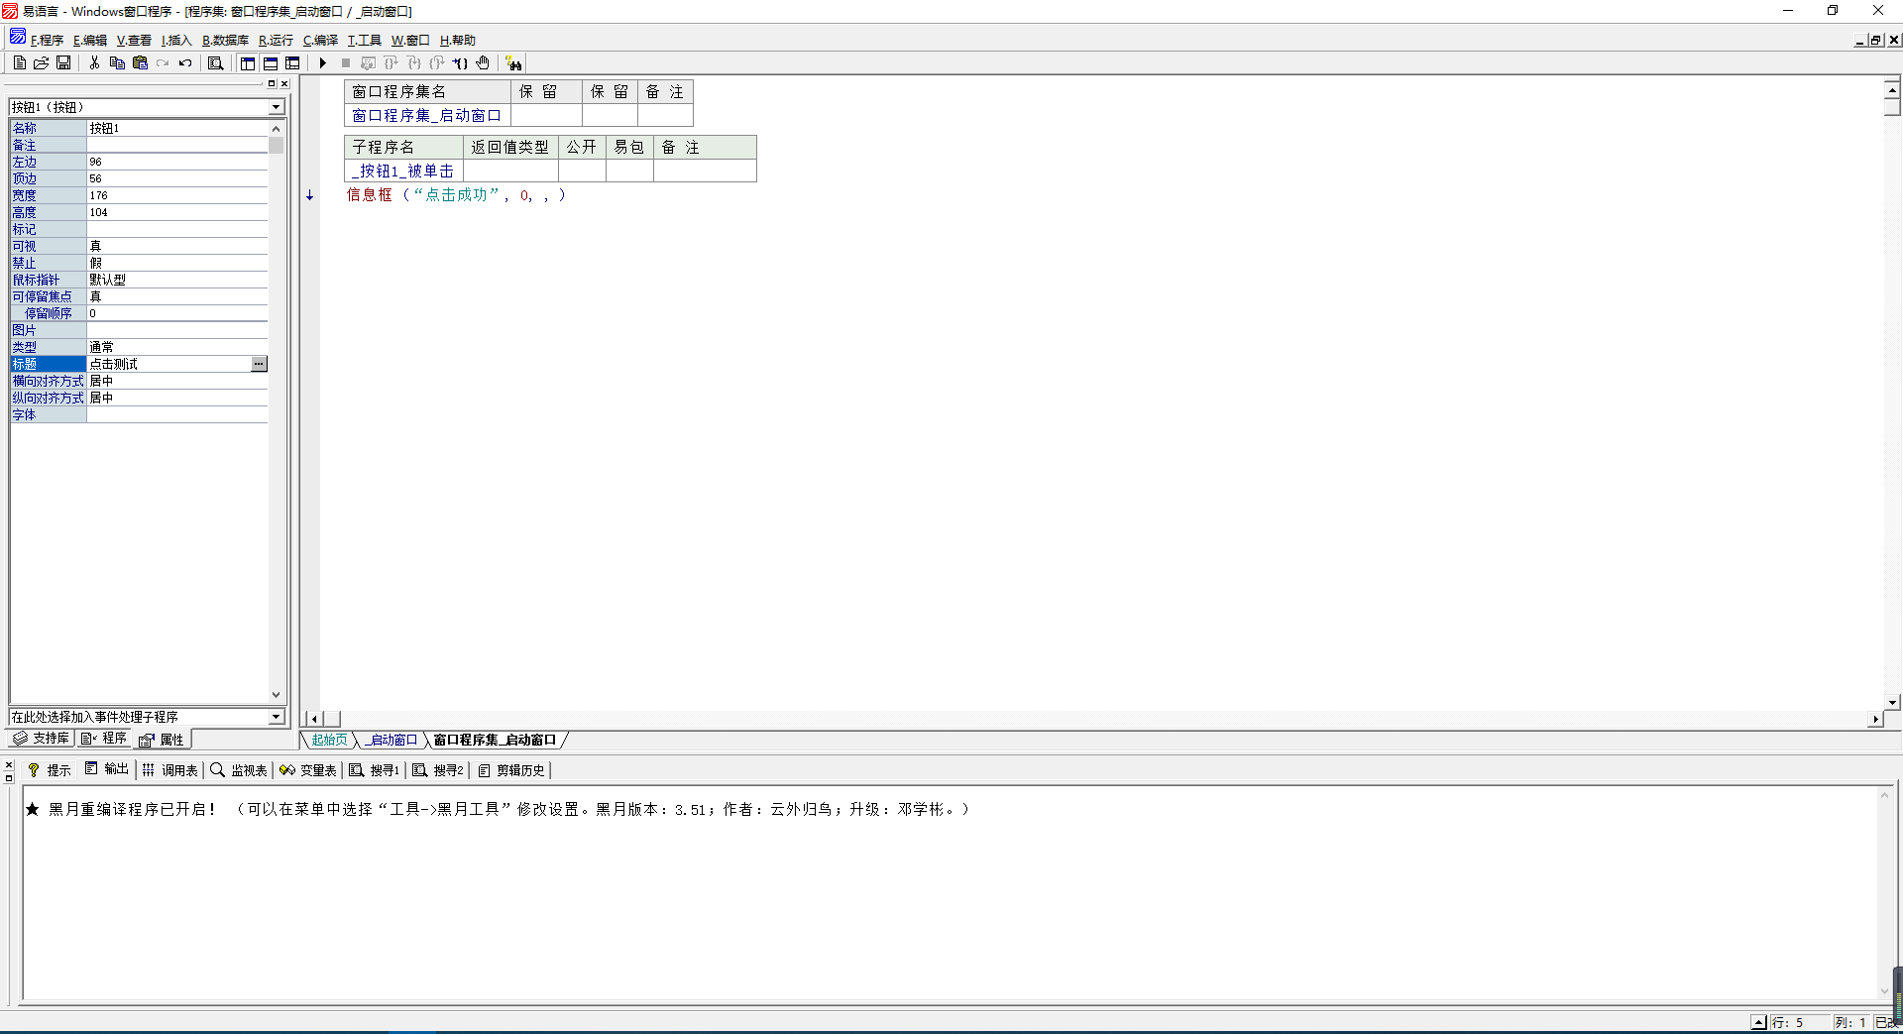
Task: Select the 可视 property row
Action: pyautogui.click(x=139, y=246)
